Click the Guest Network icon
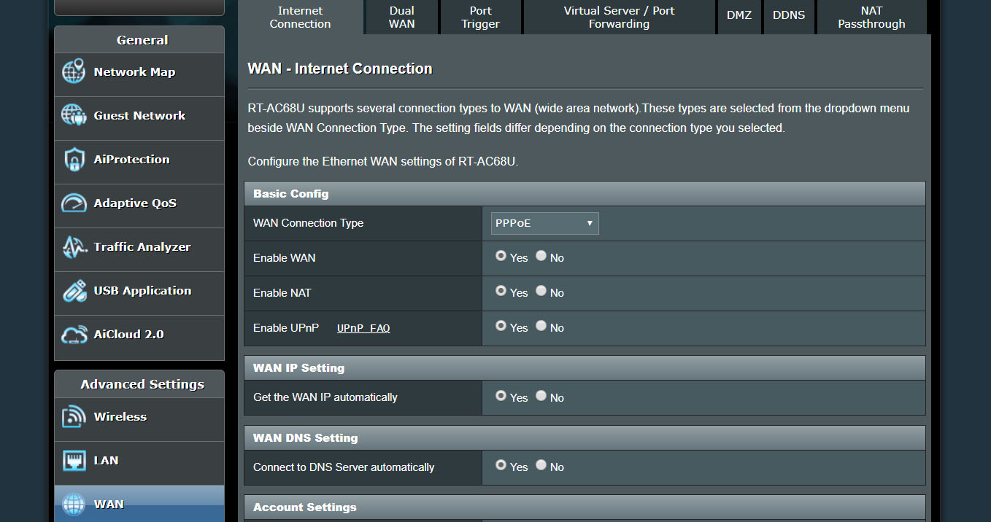The height and width of the screenshot is (522, 991). click(74, 116)
